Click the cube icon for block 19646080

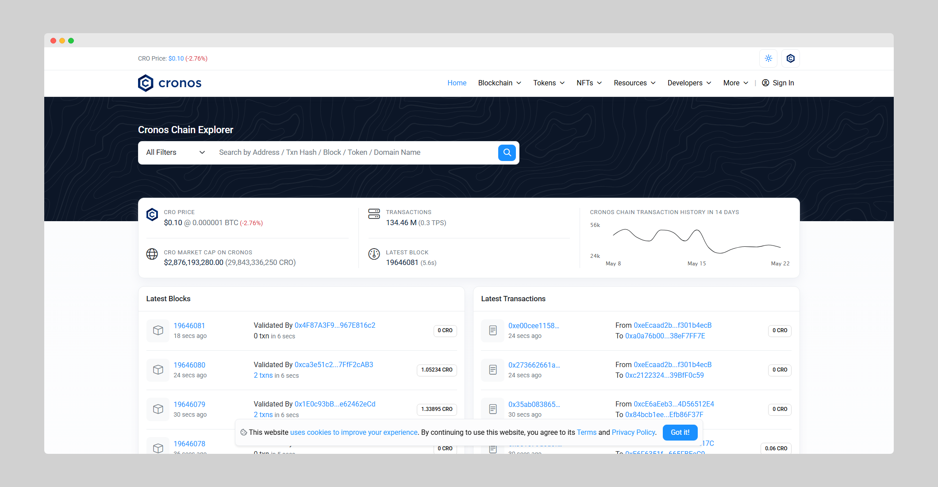click(x=158, y=370)
